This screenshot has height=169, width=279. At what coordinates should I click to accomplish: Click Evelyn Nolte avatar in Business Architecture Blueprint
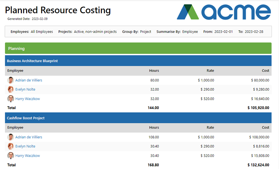tap(10, 89)
